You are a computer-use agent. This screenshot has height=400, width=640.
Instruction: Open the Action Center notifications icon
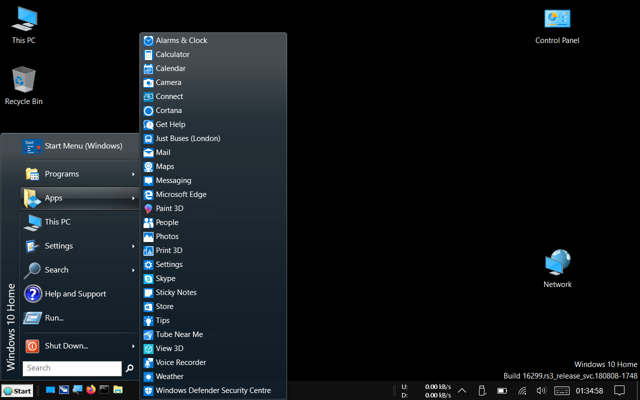[619, 390]
